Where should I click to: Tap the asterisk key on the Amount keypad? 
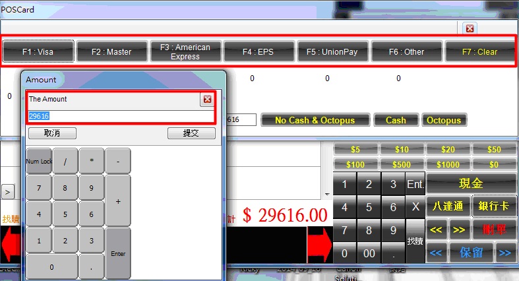[x=92, y=161]
